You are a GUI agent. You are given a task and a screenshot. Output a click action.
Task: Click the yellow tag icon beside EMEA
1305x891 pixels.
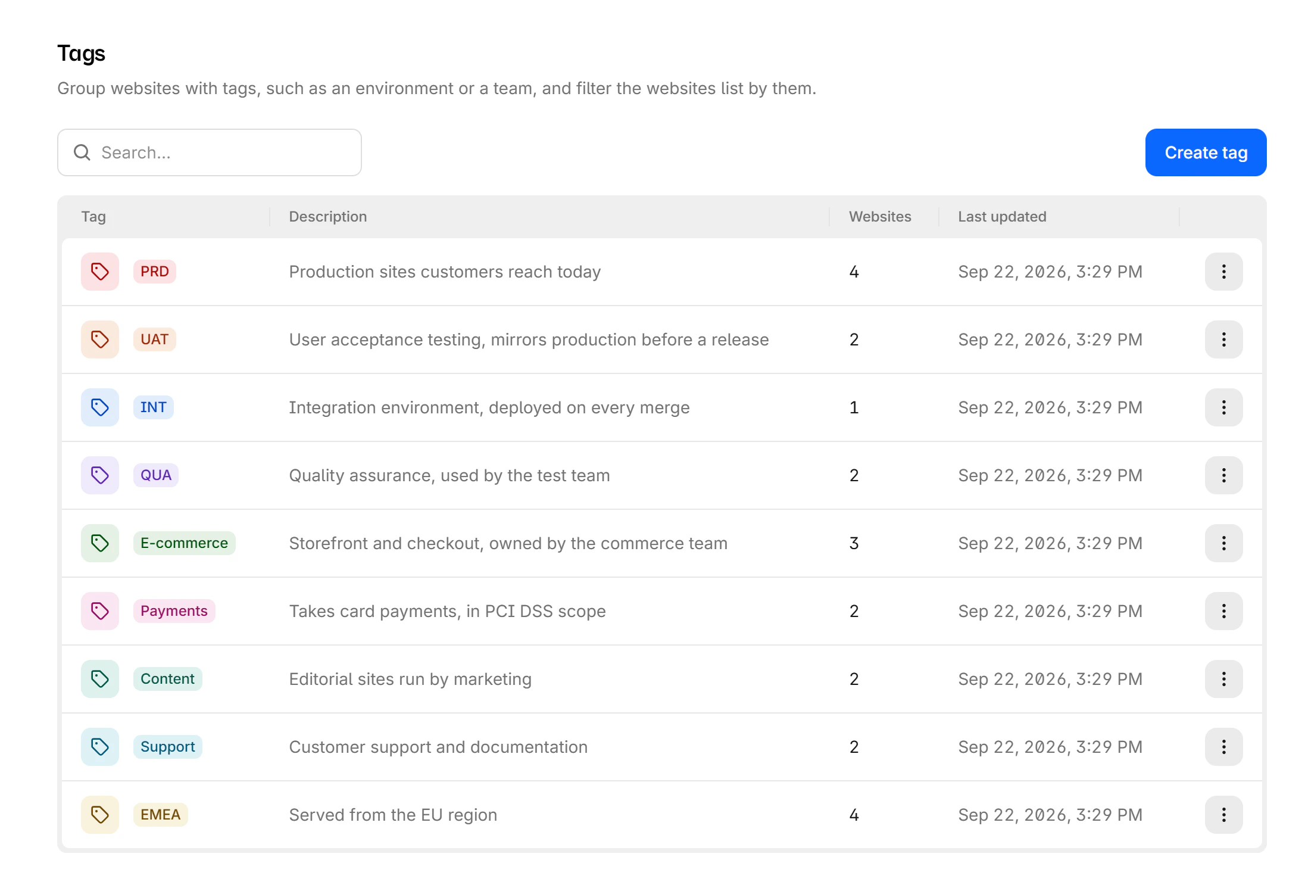[100, 815]
